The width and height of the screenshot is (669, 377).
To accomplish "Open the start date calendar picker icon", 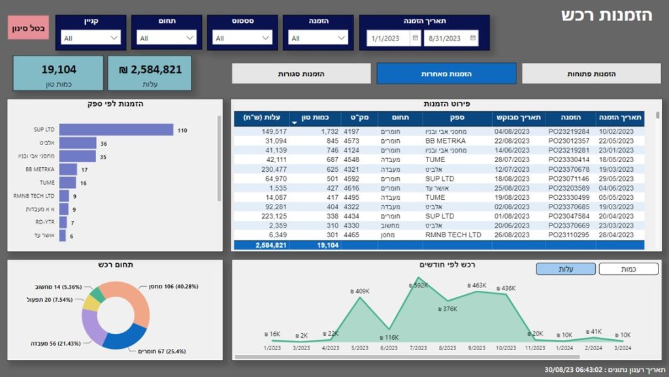I will point(415,38).
